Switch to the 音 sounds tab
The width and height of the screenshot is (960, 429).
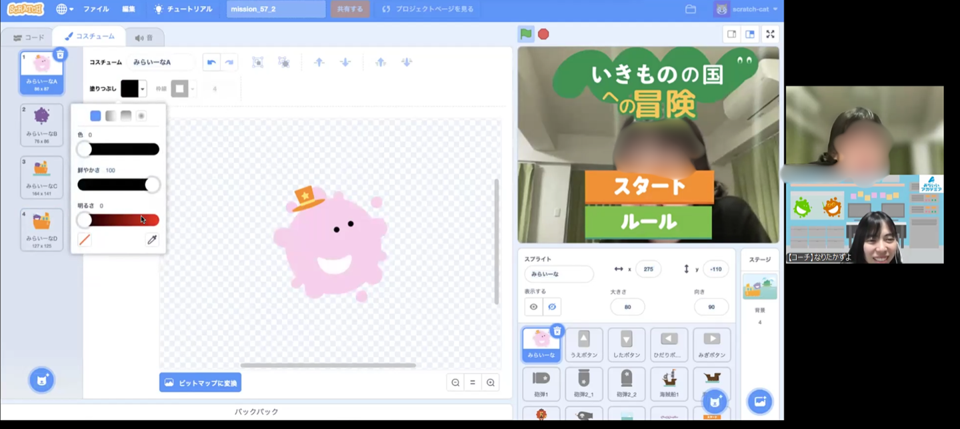[144, 38]
